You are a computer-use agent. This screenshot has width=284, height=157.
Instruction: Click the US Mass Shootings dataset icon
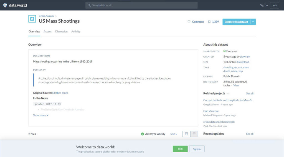[32, 19]
